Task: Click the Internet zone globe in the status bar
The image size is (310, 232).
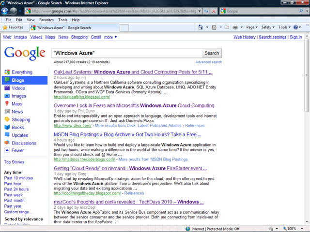Action: point(187,229)
